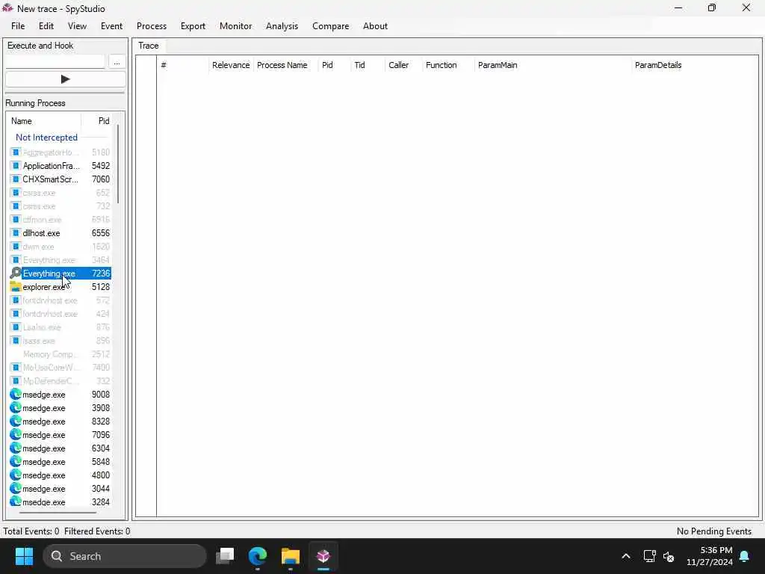Click the taskbar Search box
The image size is (765, 574).
coord(125,556)
